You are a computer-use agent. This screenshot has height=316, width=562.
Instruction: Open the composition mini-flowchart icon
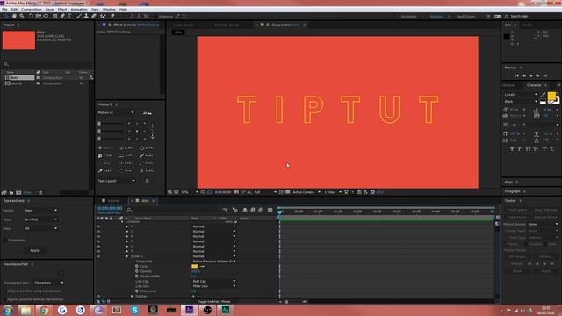pyautogui.click(x=225, y=210)
